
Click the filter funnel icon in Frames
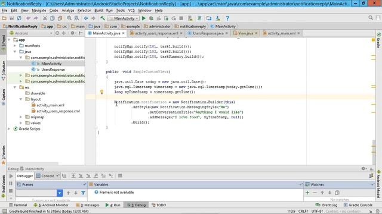pos(83,193)
